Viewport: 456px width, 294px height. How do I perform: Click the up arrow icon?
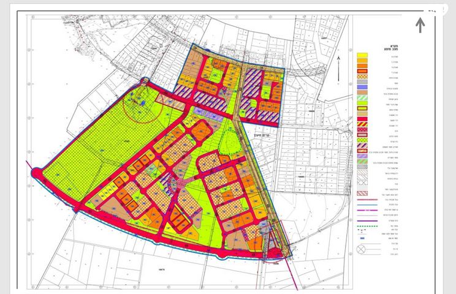[420, 25]
